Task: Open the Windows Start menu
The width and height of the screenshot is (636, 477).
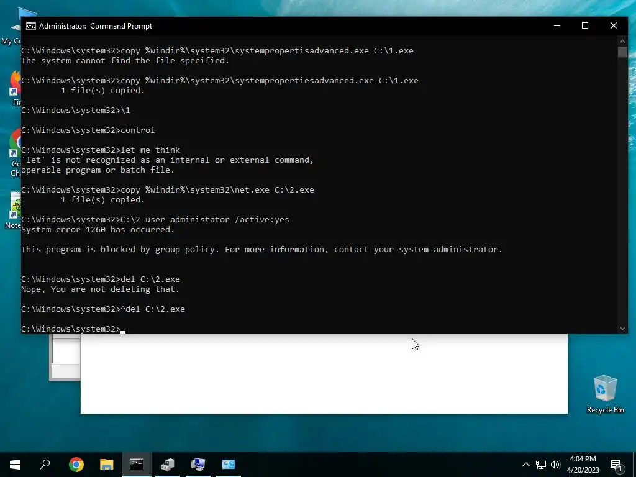Action: click(15, 464)
